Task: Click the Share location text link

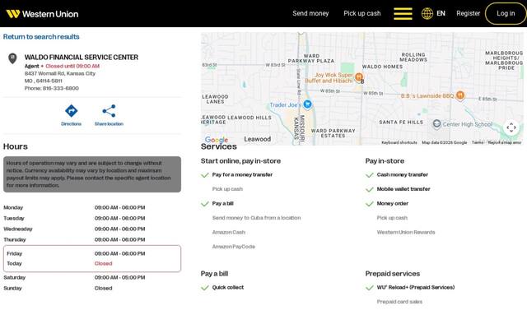Action: click(109, 124)
